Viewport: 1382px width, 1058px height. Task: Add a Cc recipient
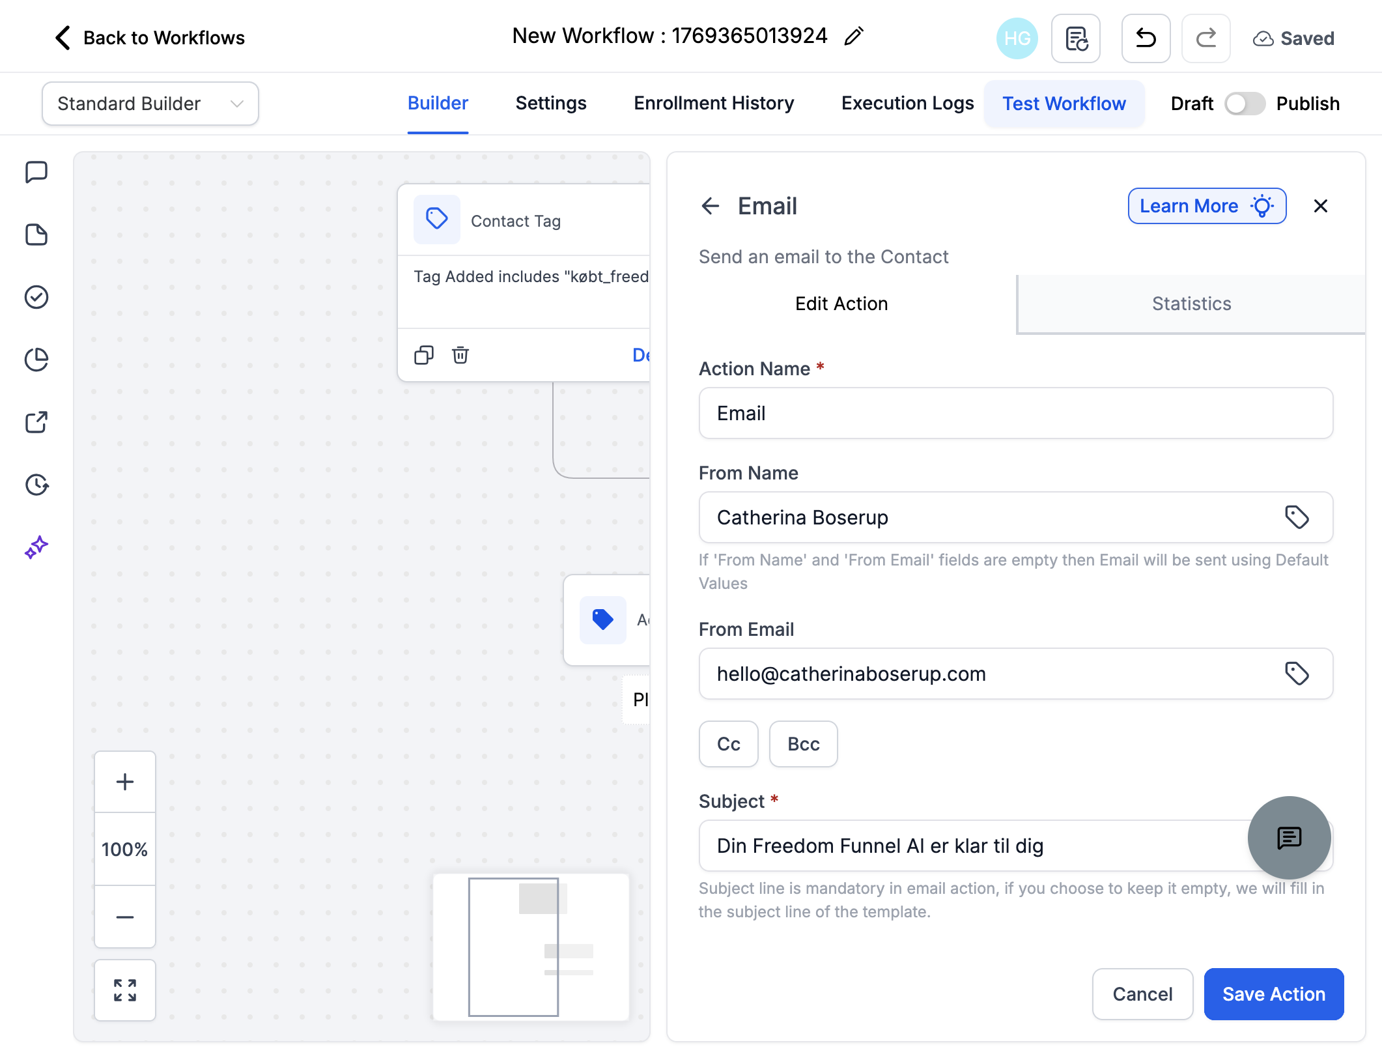tap(729, 744)
